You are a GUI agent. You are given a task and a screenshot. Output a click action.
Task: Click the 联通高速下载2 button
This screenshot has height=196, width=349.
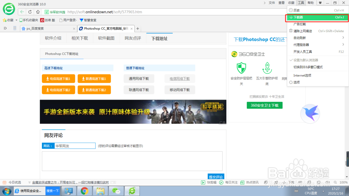[94, 90]
